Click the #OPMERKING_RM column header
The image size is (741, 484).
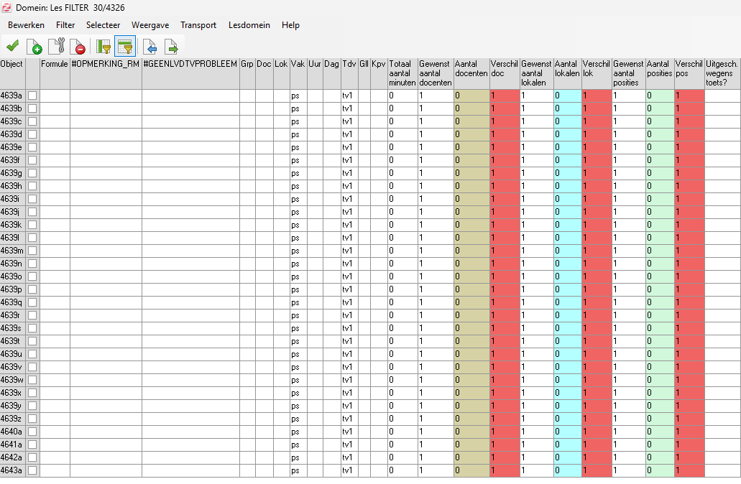coord(105,64)
